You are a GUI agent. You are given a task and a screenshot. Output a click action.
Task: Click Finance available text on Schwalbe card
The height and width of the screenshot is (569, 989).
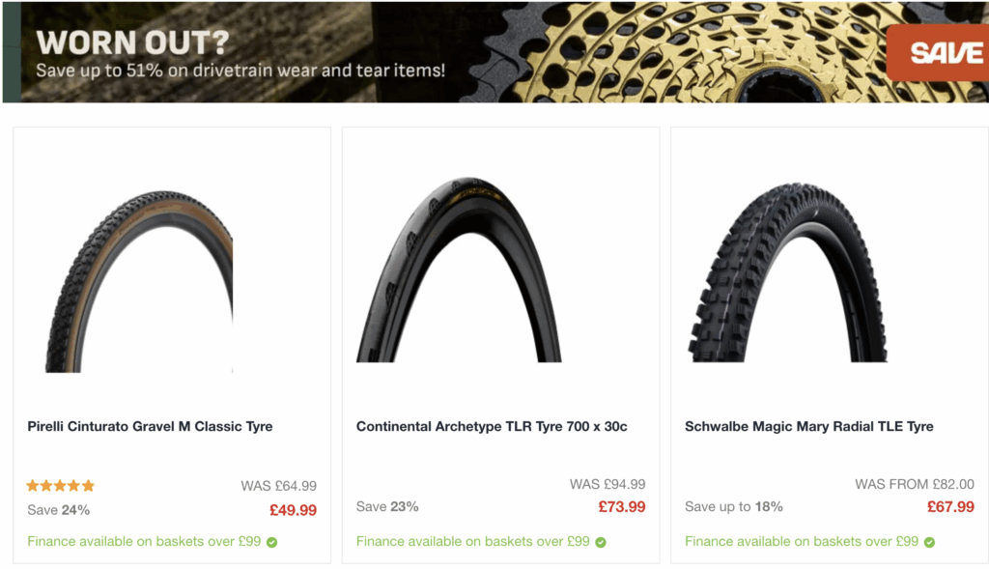click(801, 541)
